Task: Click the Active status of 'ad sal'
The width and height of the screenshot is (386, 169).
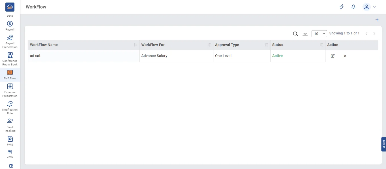Action: coord(277,56)
